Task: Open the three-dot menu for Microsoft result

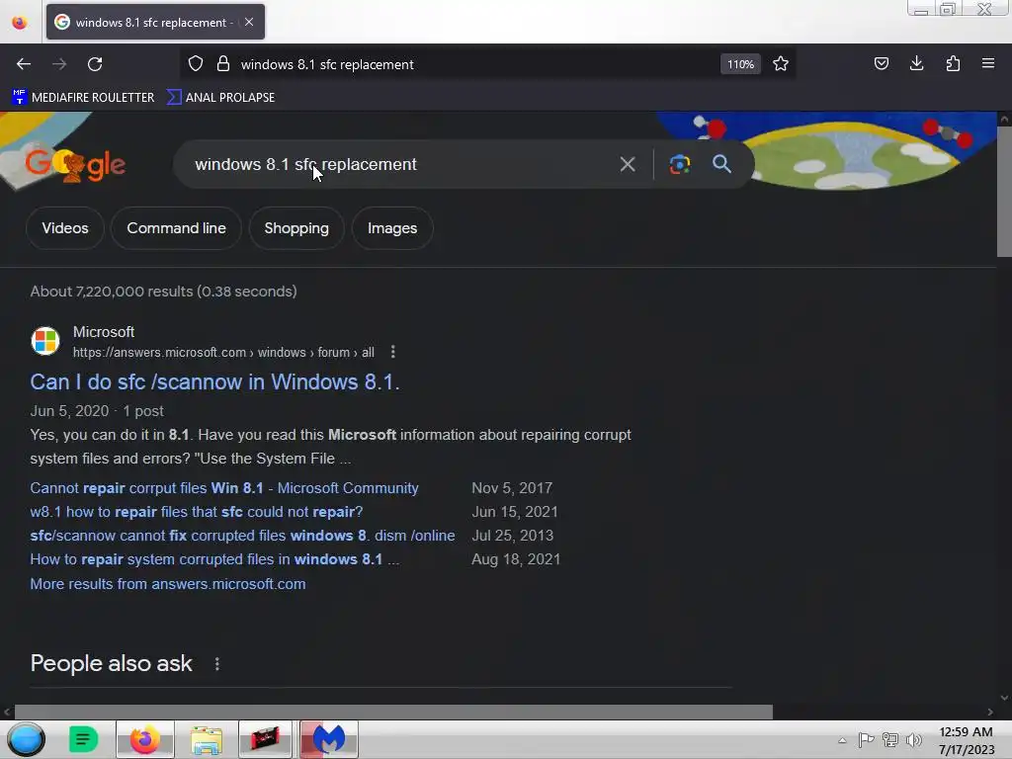Action: click(x=393, y=352)
